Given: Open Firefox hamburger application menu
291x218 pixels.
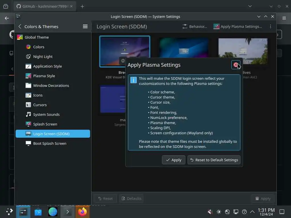Looking at the screenshot, I should 284,18.
